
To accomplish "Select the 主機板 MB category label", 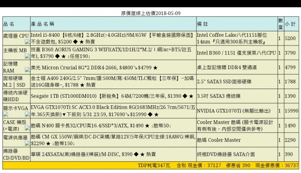I will pos(15,50).
